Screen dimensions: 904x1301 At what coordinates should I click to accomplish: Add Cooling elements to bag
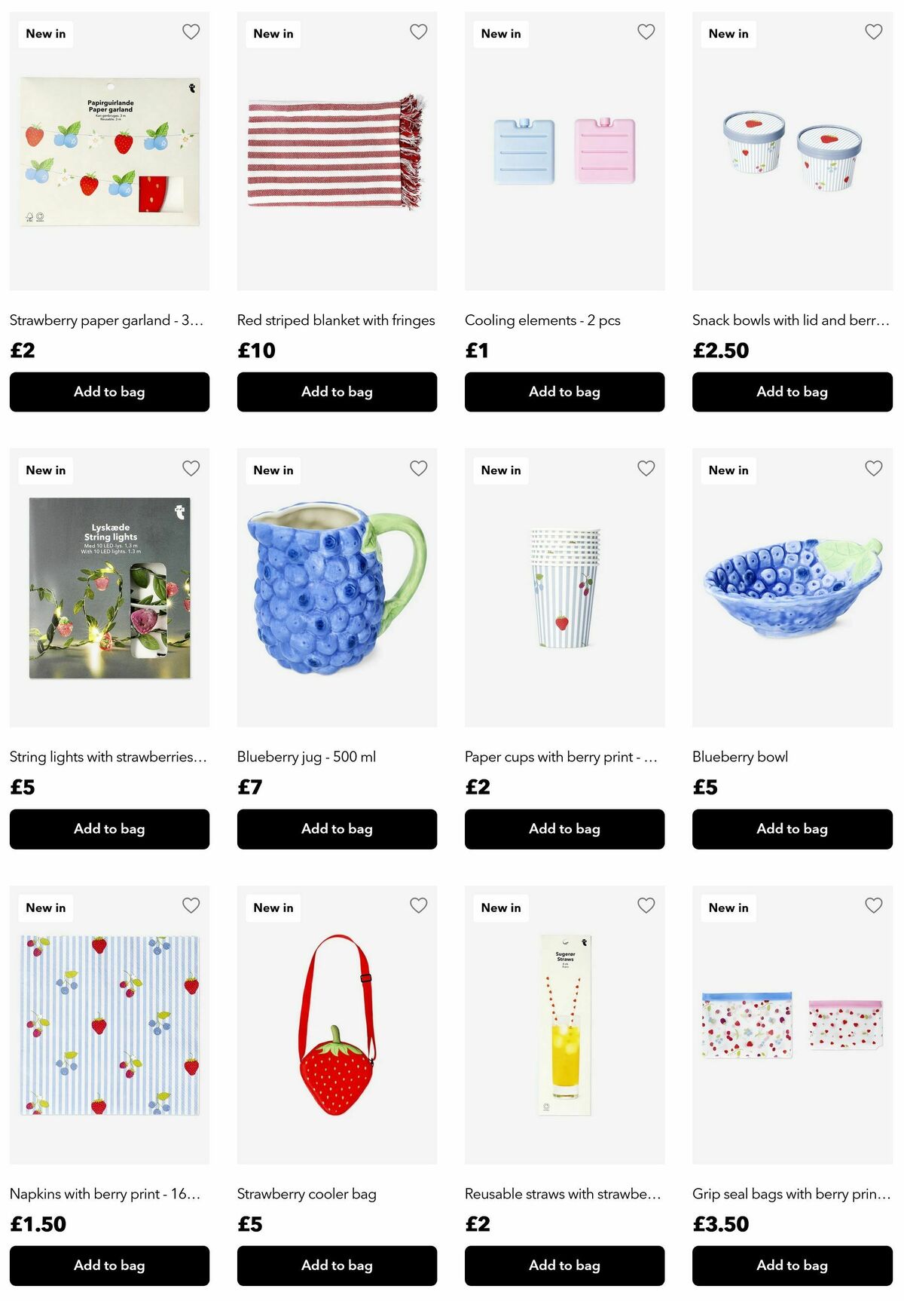point(565,392)
